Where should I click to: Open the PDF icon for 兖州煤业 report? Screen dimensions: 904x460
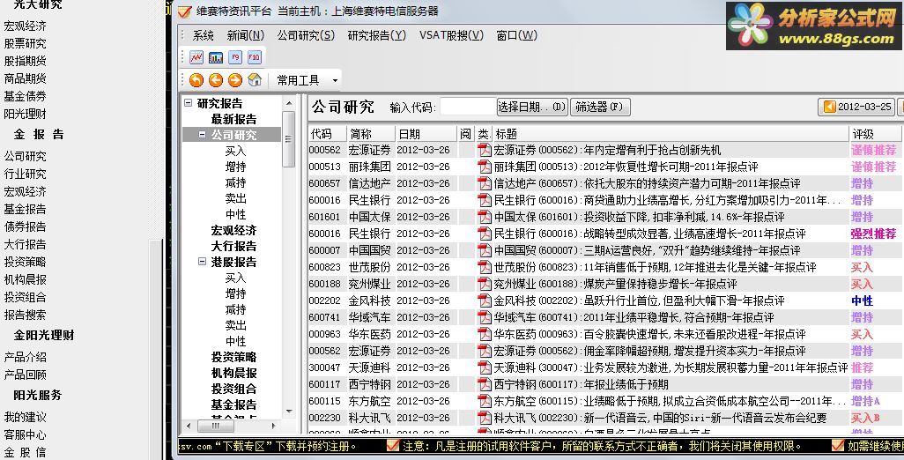[485, 284]
